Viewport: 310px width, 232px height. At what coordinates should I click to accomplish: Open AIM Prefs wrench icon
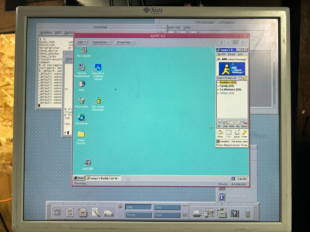(x=245, y=134)
